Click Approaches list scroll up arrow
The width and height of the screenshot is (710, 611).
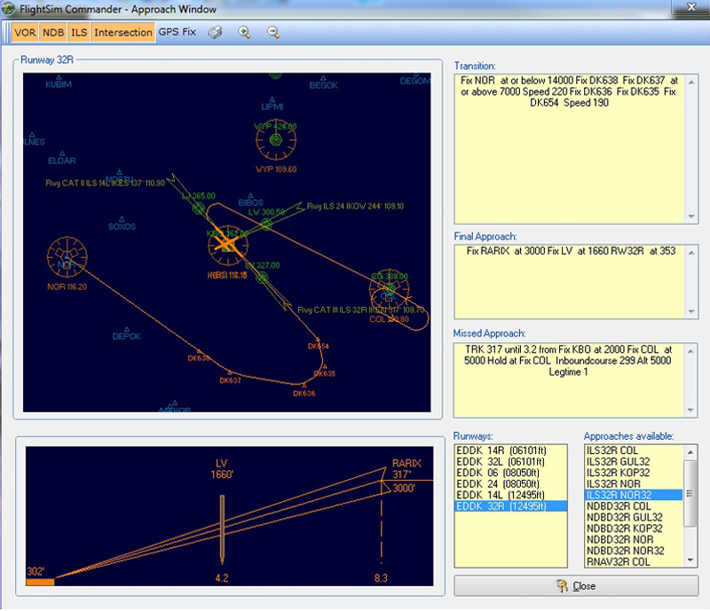pos(690,451)
